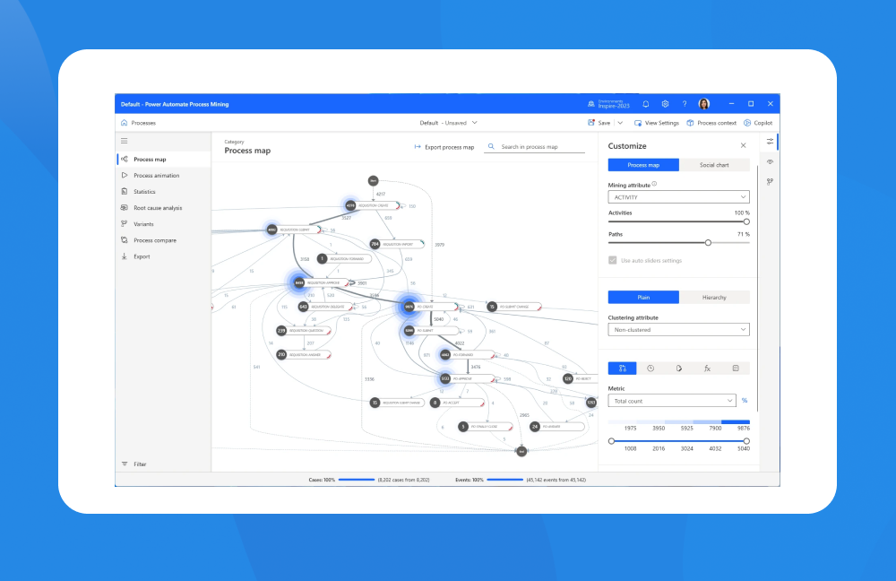This screenshot has height=581, width=896.
Task: Open Process context
Action: pos(711,123)
